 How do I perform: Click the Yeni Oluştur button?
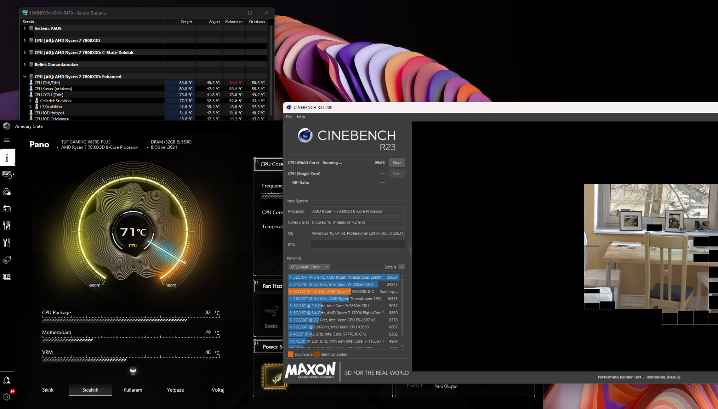tap(446, 386)
